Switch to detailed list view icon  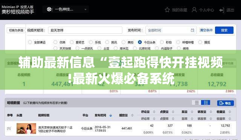[206, 102]
